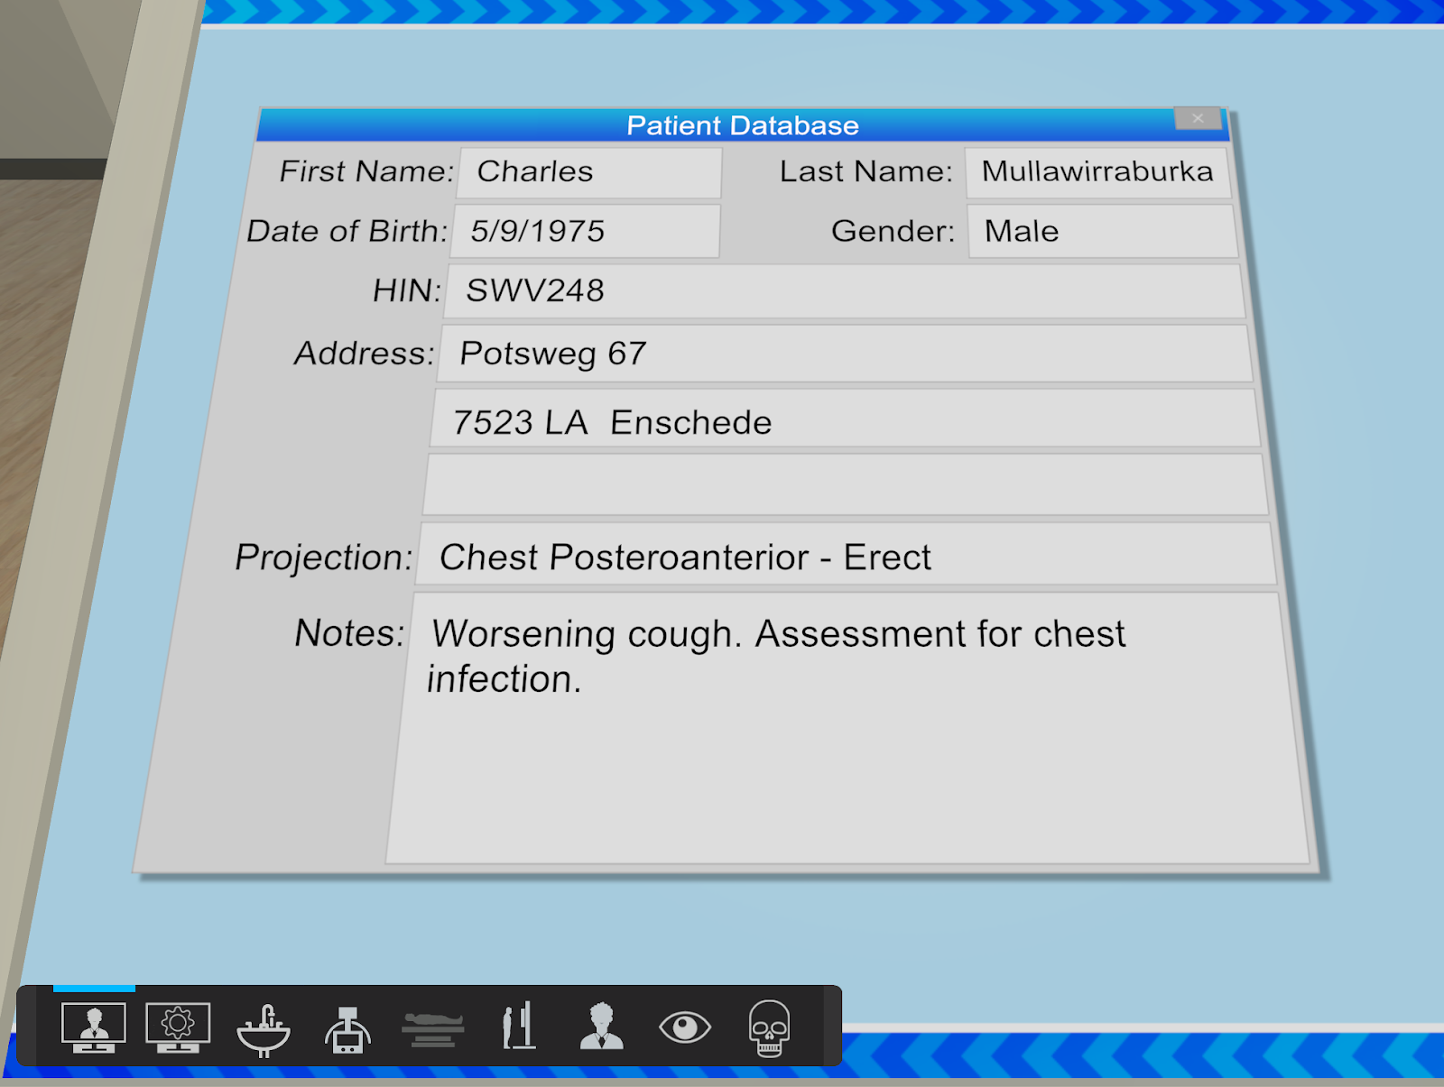
Task: Select the hand-wash sink icon
Action: [x=264, y=1029]
